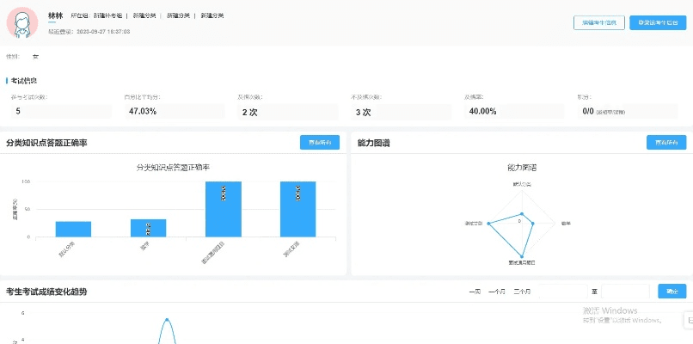Click the pass rate value 40.00%
Image resolution: width=693 pixels, height=344 pixels.
pyautogui.click(x=482, y=112)
